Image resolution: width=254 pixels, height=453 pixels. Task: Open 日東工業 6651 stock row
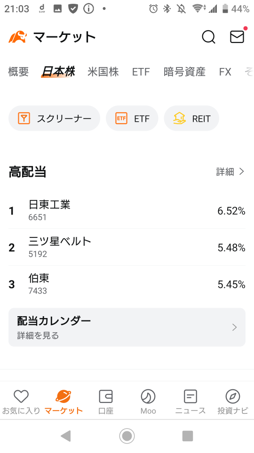click(127, 210)
